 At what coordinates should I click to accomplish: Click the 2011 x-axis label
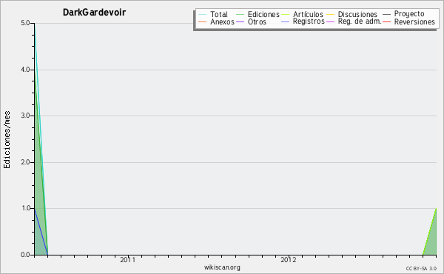(x=128, y=260)
